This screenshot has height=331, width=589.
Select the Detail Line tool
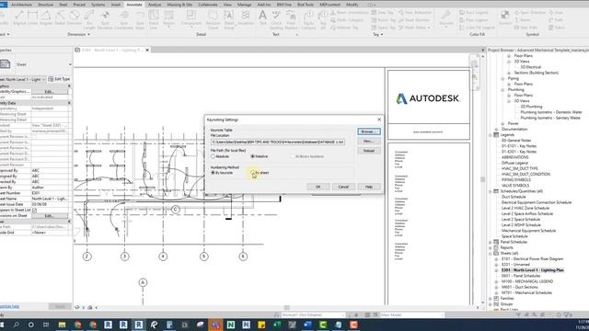(154, 19)
